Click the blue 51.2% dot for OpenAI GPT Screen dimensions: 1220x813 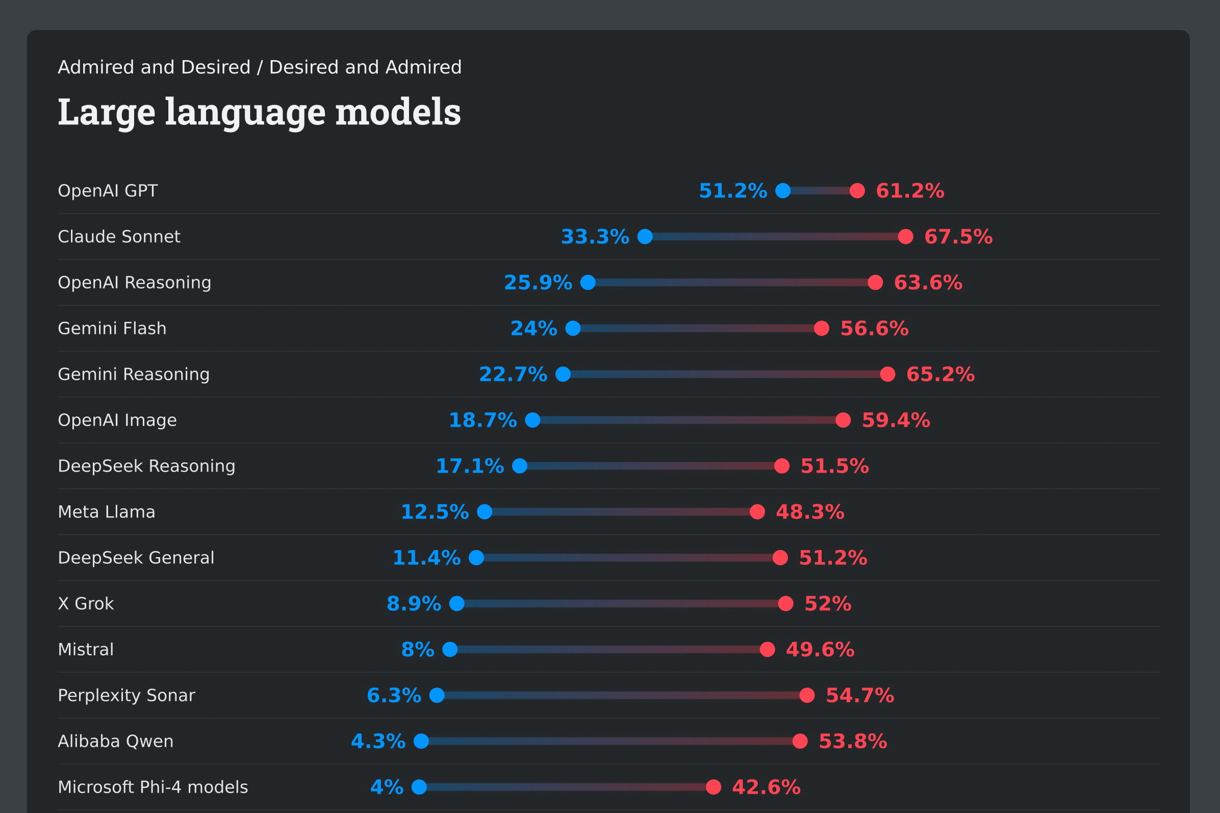pos(783,191)
